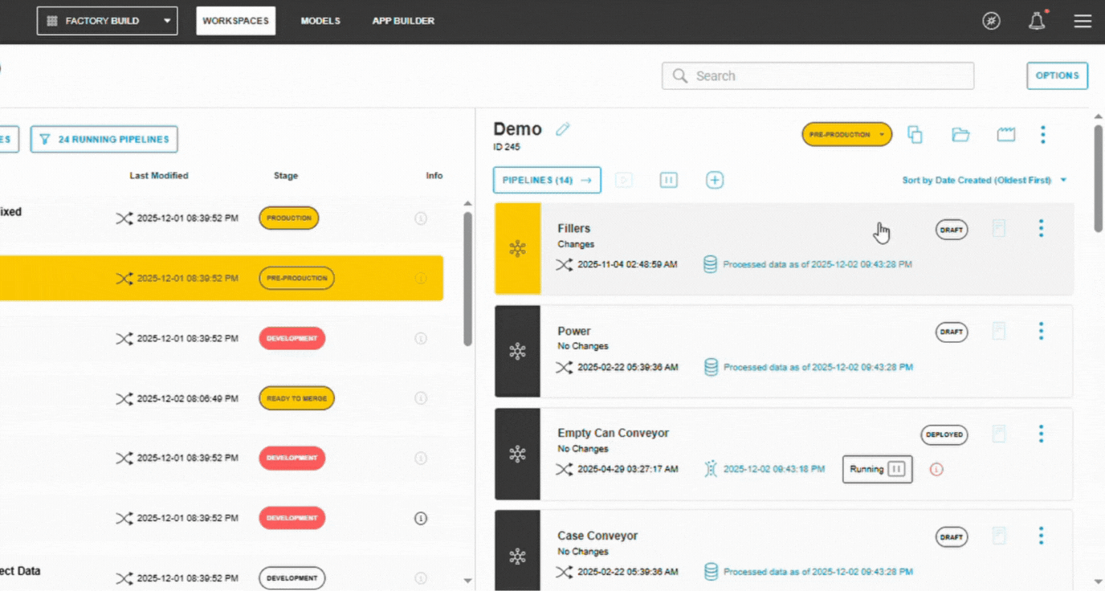Click in the Search field
Viewport: 1105px width, 591px height.
[x=818, y=75]
